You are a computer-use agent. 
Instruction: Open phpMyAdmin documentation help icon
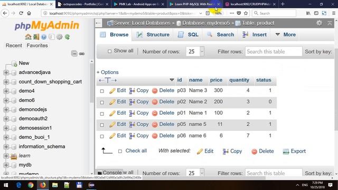[x=44, y=37]
